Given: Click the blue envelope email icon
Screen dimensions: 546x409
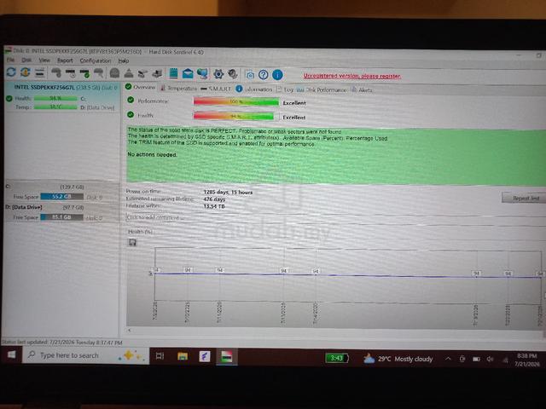Looking at the screenshot, I should pos(188,73).
